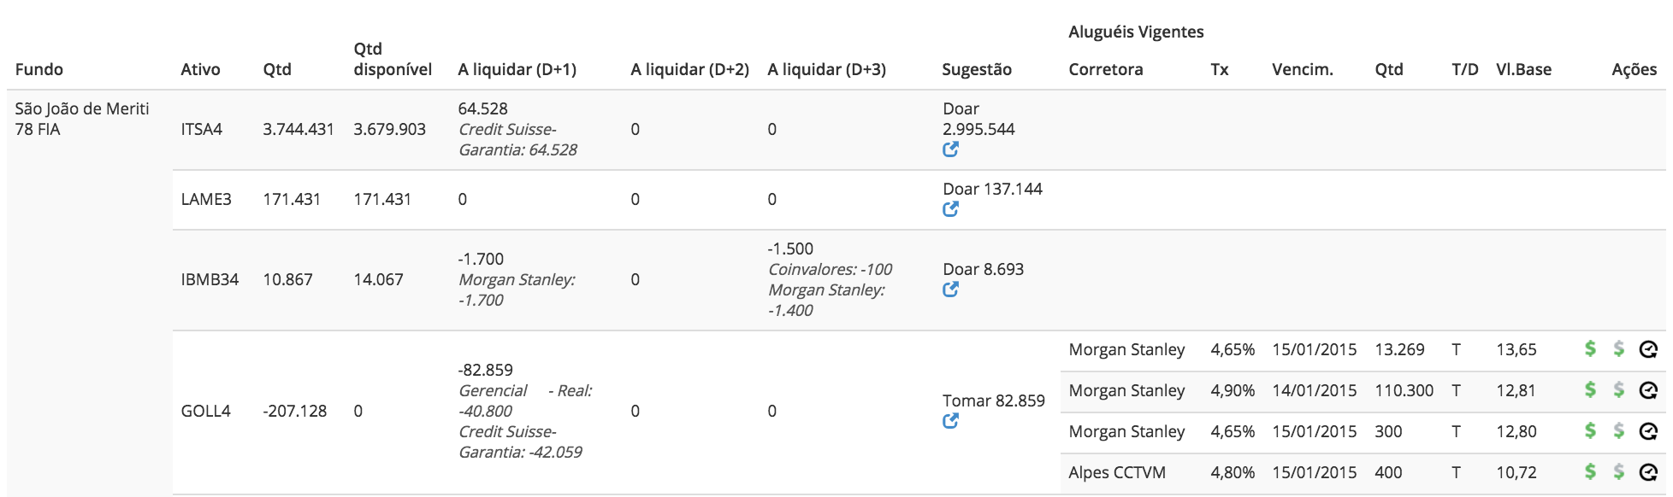Click the external link icon under Tomar 82.859
1673x497 pixels.
(x=950, y=421)
